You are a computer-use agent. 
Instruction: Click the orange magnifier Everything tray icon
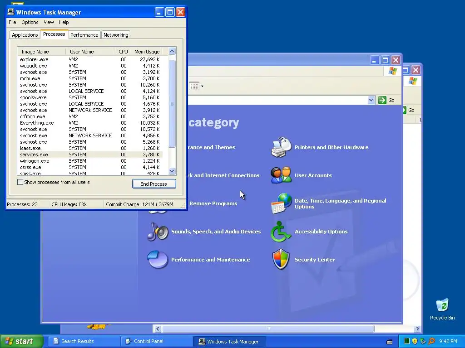coord(431,341)
